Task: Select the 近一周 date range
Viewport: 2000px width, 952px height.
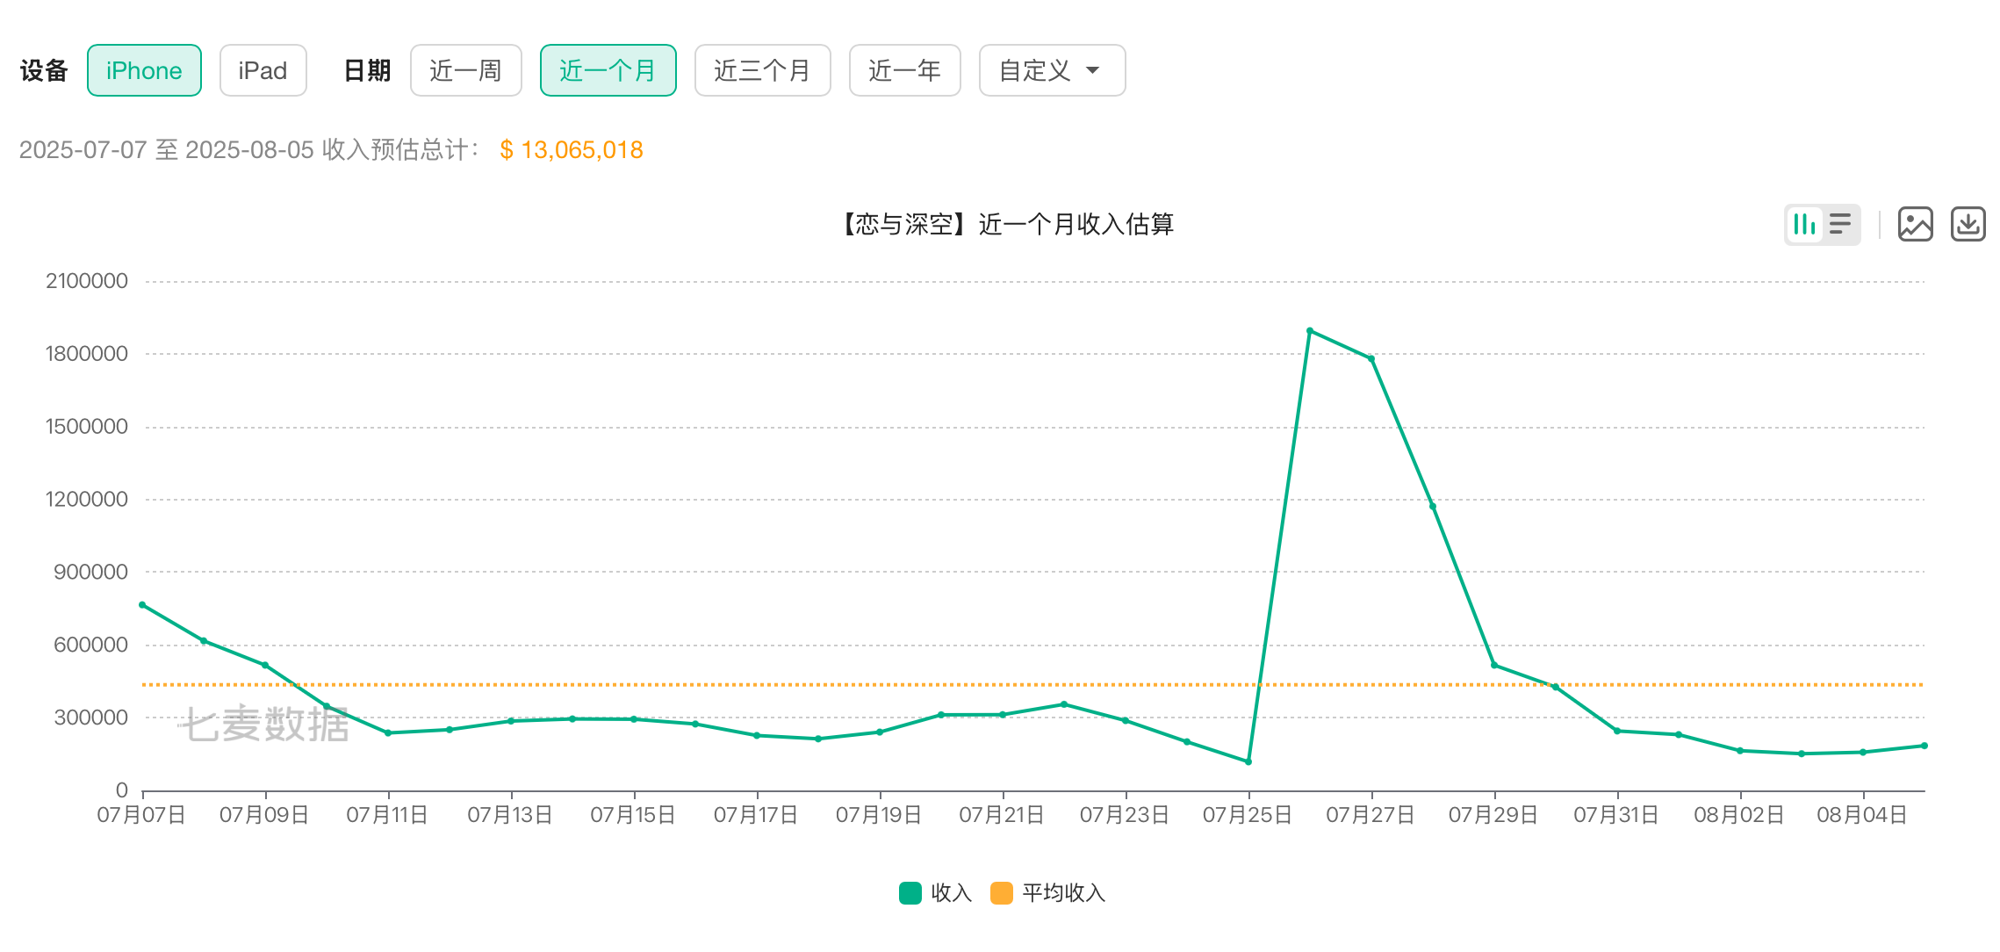Action: 465,70
